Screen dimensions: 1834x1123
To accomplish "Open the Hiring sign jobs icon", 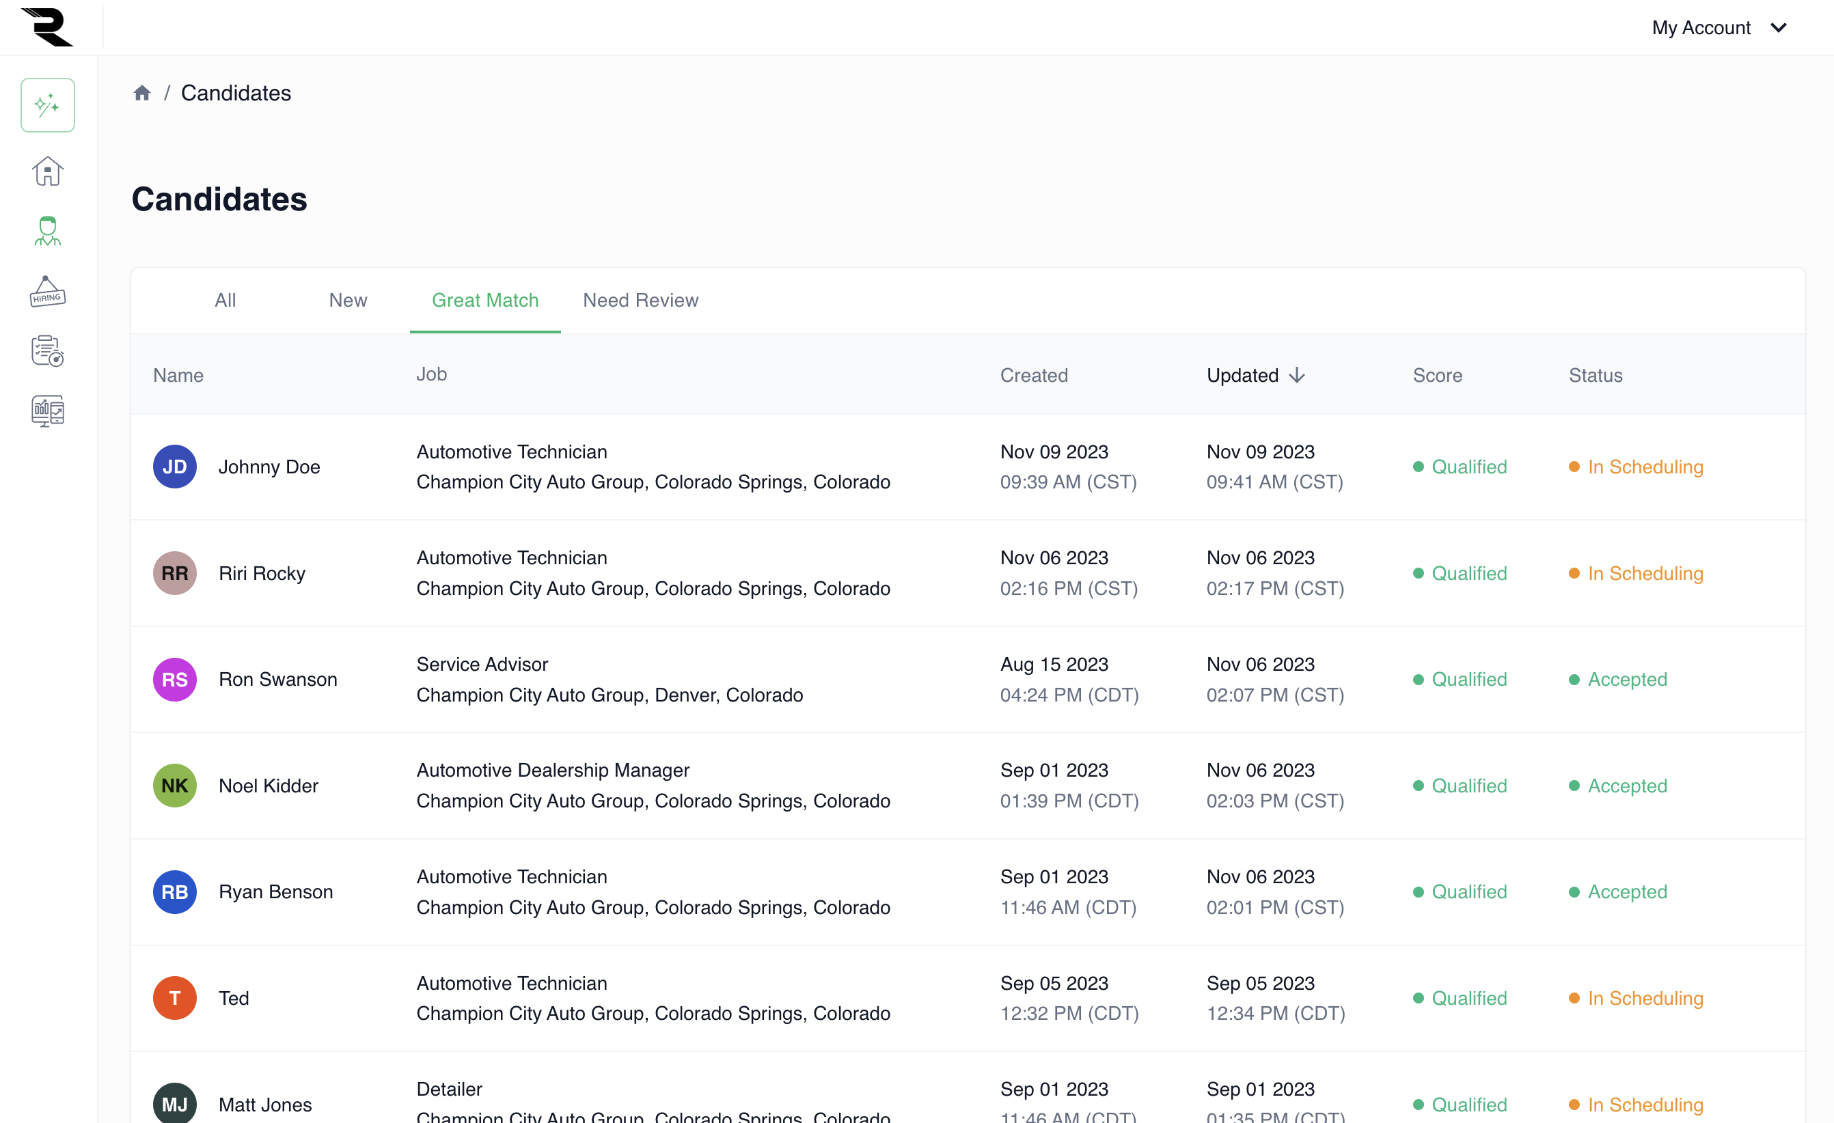I will [47, 292].
